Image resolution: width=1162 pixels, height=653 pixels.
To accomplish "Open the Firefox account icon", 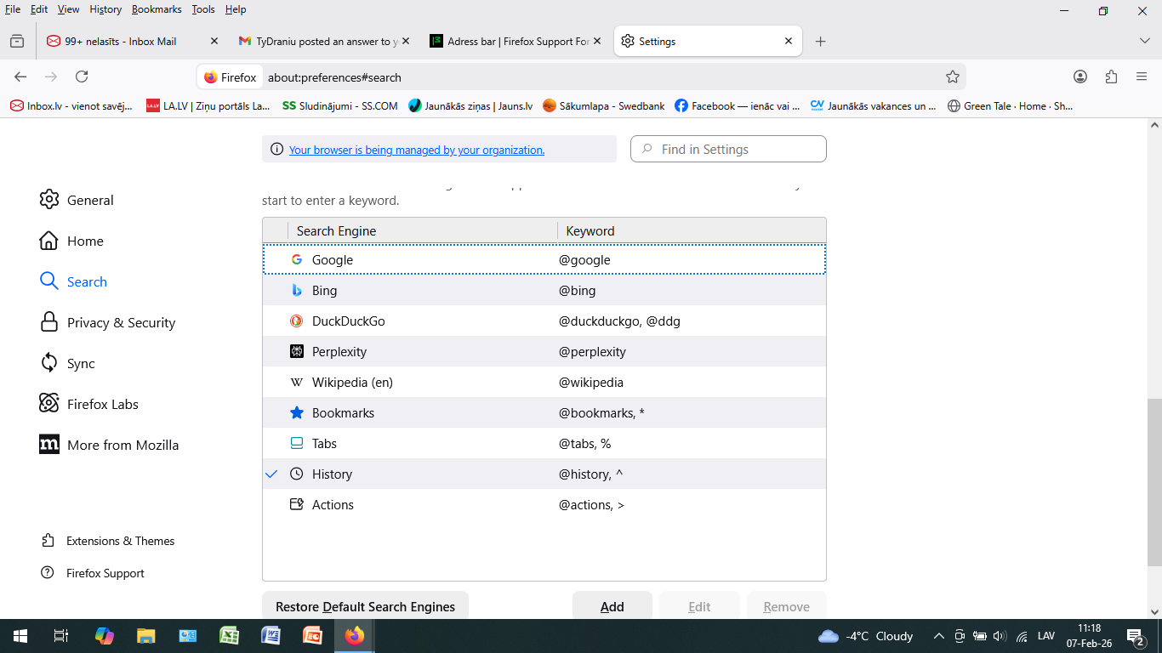I will coord(1080,77).
